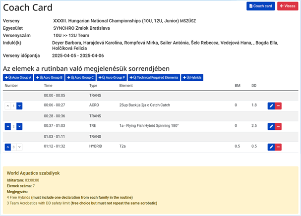Add new Technical Required Elements
The image size is (301, 216).
154,78
